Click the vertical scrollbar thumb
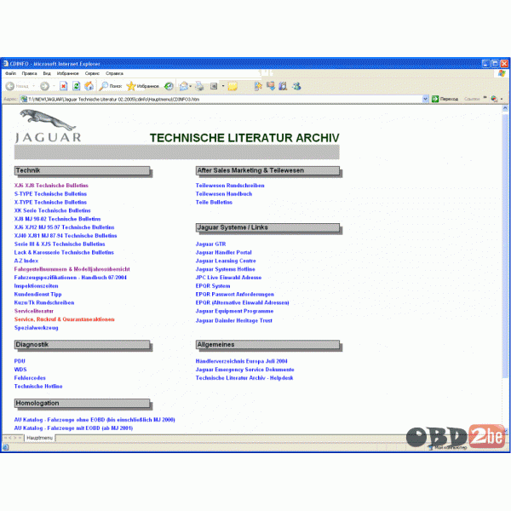Screen dimensions: 511x511 click(505, 244)
